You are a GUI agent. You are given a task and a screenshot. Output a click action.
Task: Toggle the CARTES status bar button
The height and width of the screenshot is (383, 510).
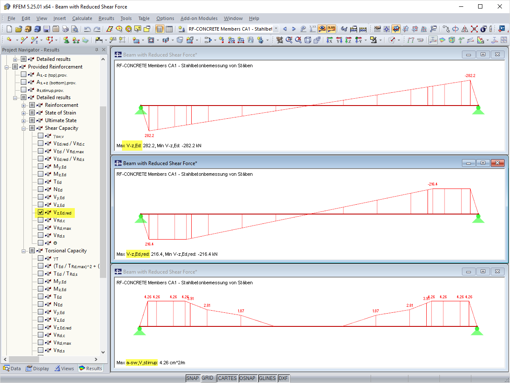pyautogui.click(x=227, y=378)
